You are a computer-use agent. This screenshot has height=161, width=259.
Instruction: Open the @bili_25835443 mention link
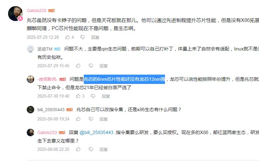(x=97, y=133)
